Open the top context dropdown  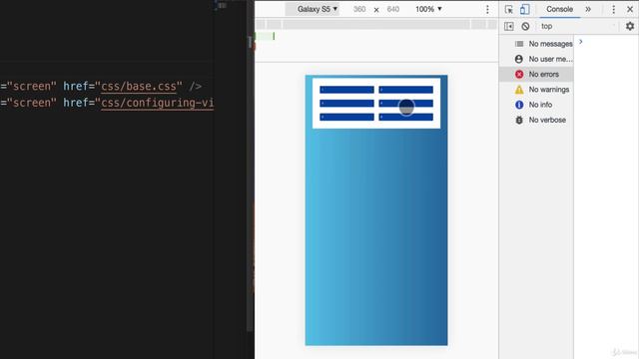pyautogui.click(x=578, y=26)
